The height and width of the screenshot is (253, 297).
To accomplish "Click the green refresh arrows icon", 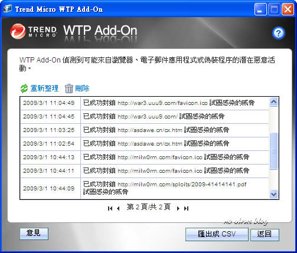I will (24, 88).
